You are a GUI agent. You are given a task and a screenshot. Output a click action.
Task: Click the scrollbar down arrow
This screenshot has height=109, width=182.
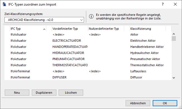click(174, 78)
